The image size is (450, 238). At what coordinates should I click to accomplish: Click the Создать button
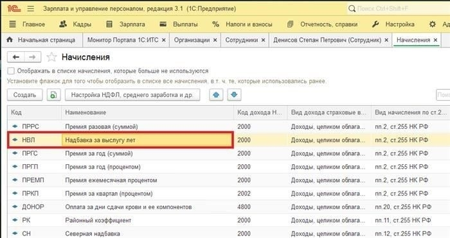[24, 95]
